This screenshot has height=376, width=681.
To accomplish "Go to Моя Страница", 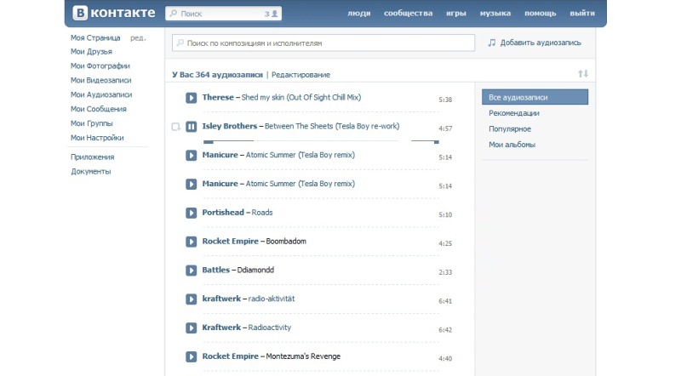I will 95,37.
